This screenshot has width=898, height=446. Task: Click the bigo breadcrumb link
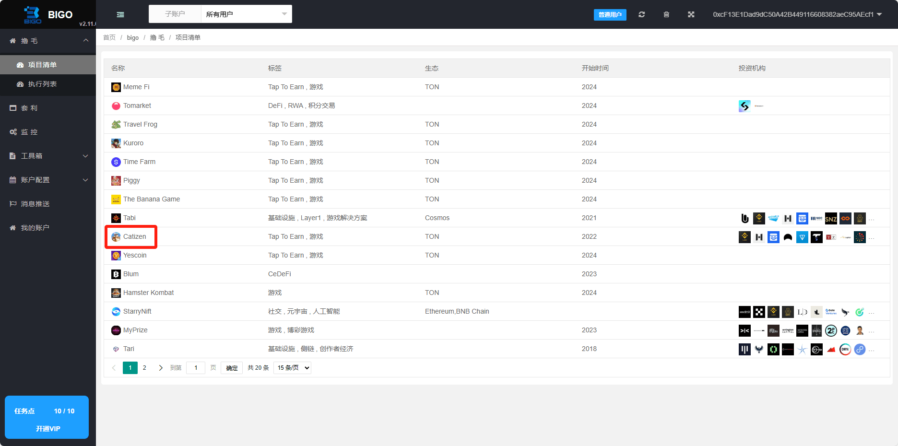click(133, 37)
